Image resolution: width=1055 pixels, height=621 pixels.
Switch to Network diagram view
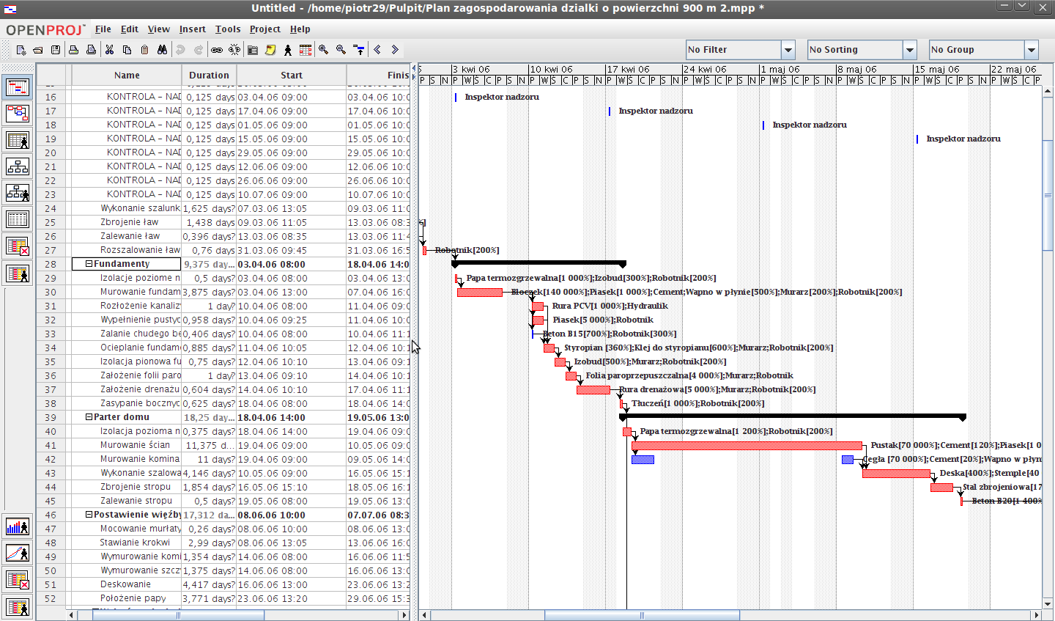[18, 113]
